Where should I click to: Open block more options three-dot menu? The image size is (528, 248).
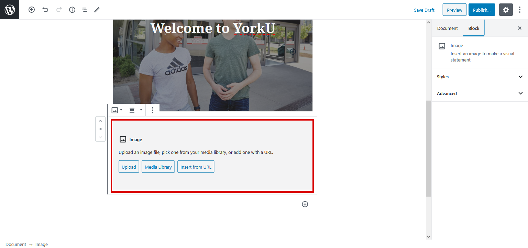tap(153, 110)
